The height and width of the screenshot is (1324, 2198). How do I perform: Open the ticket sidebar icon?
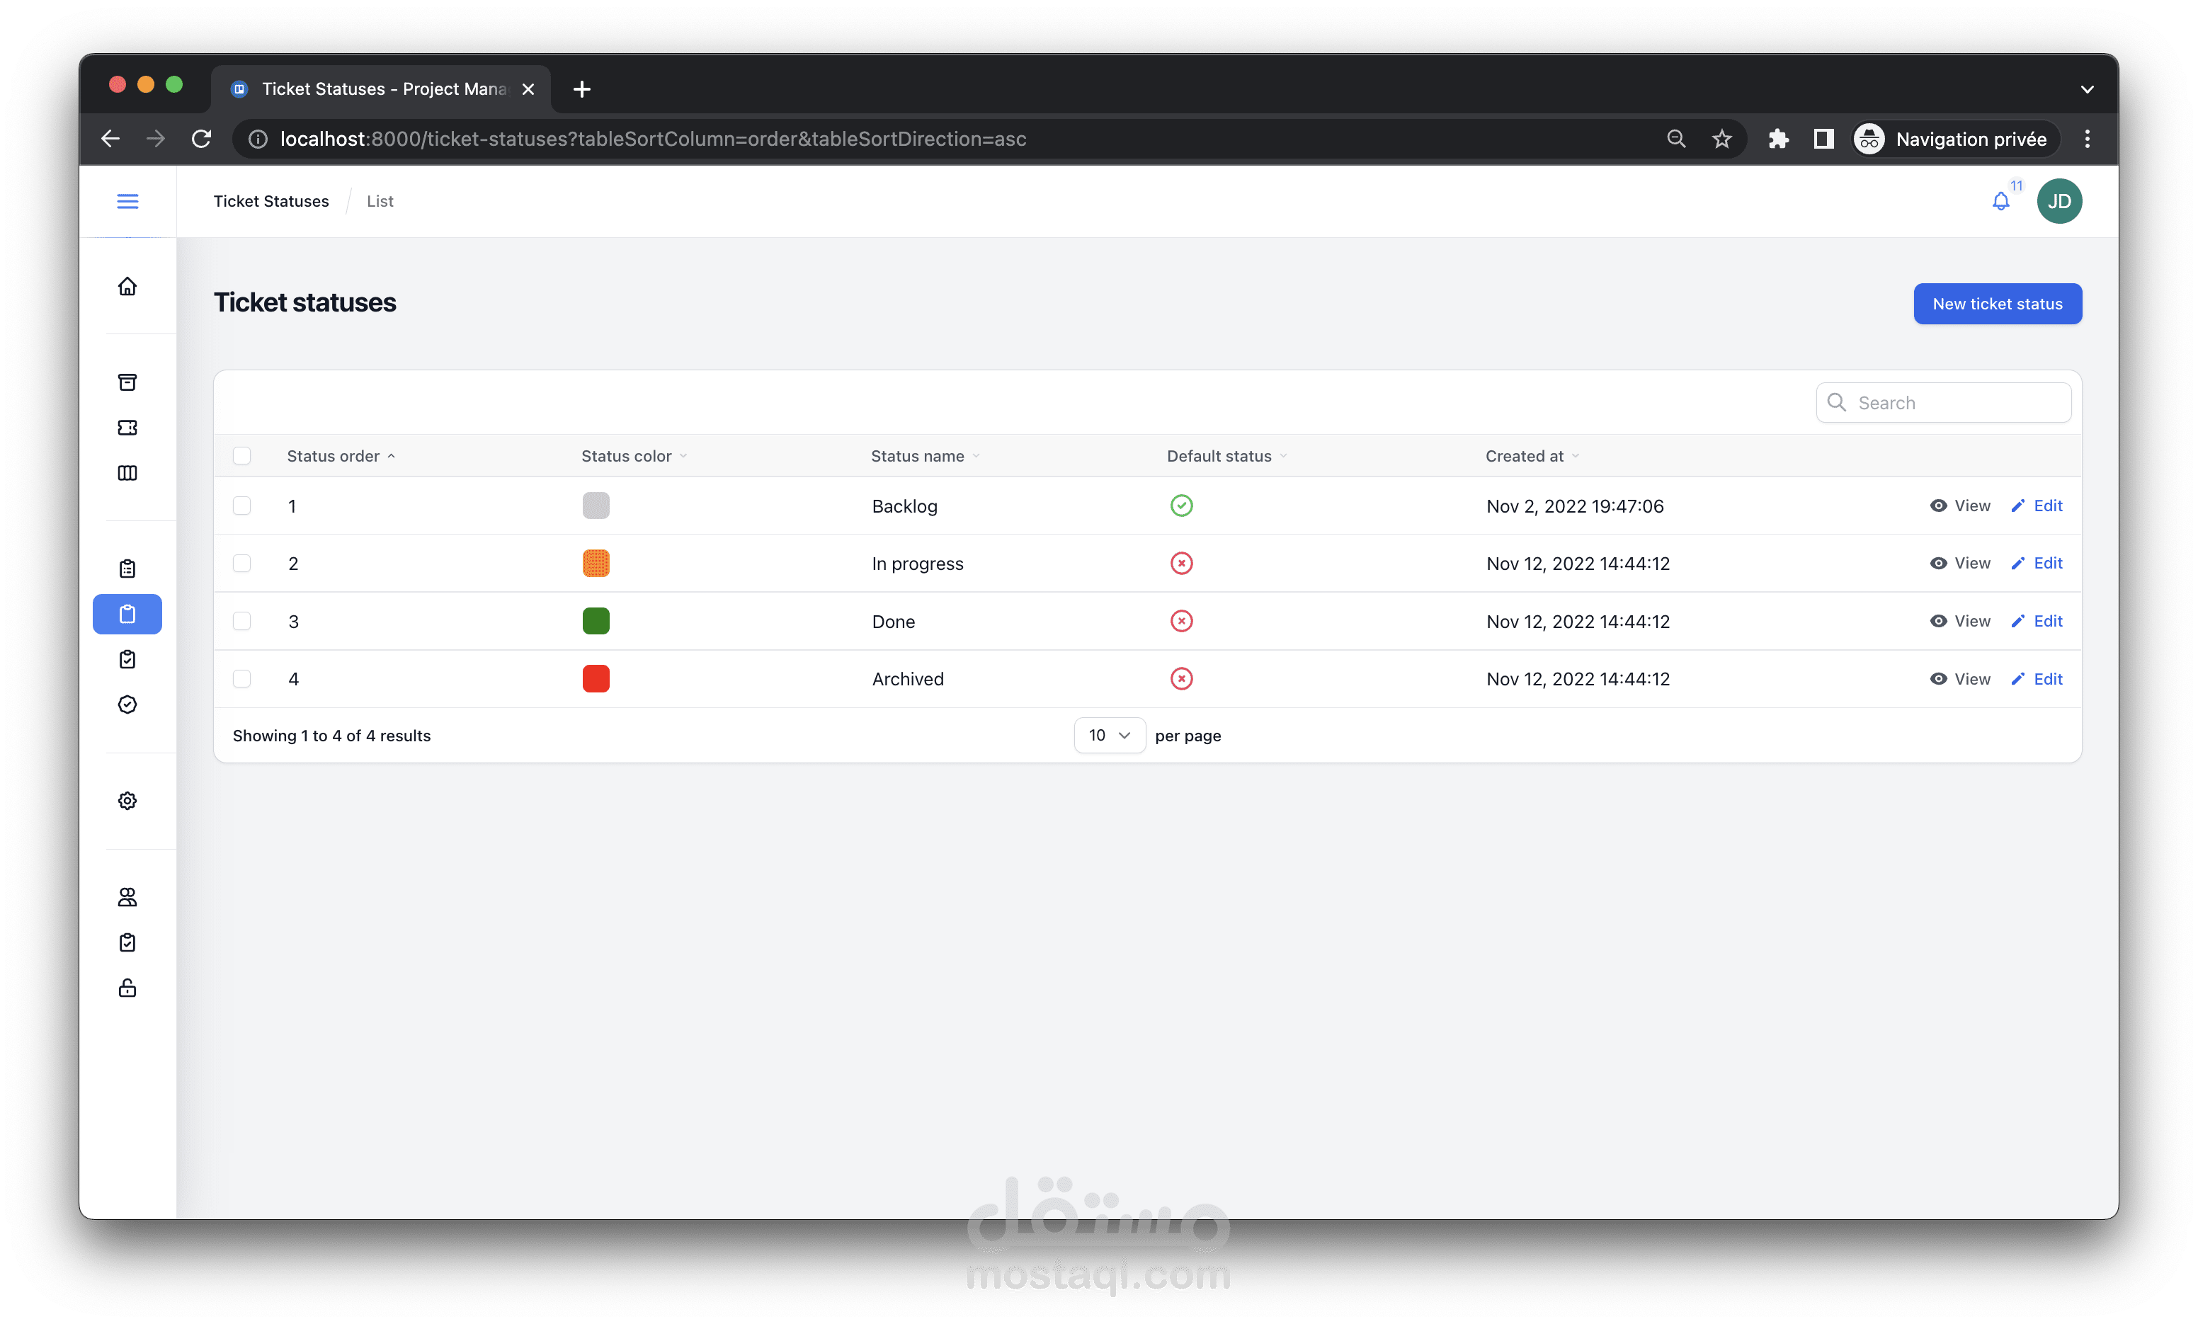coord(127,428)
